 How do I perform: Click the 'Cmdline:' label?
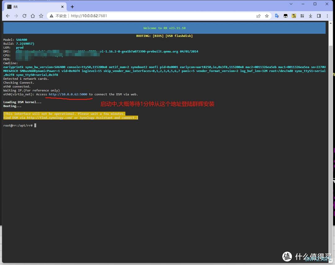coord(11,63)
